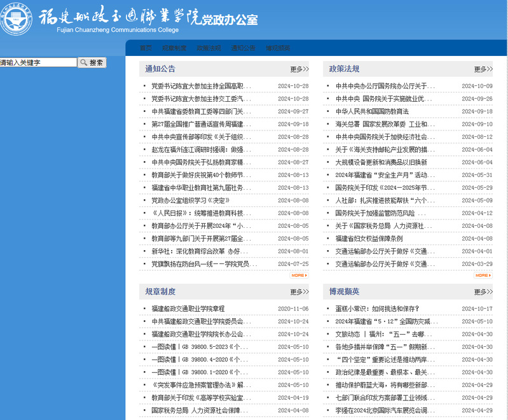Click the orange MORE icon under 通知公告

[x=299, y=276]
